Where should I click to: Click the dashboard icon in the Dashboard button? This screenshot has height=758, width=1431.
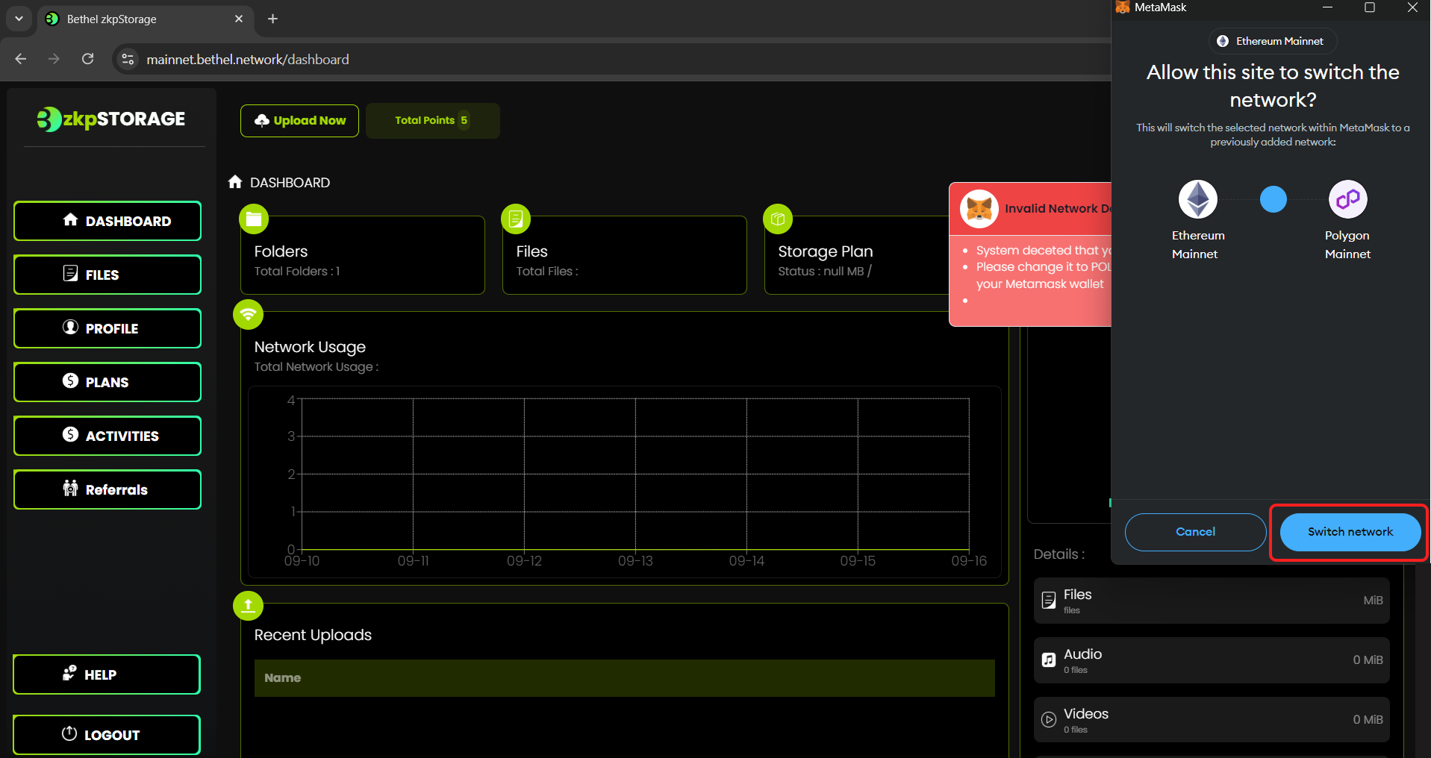pyautogui.click(x=70, y=219)
